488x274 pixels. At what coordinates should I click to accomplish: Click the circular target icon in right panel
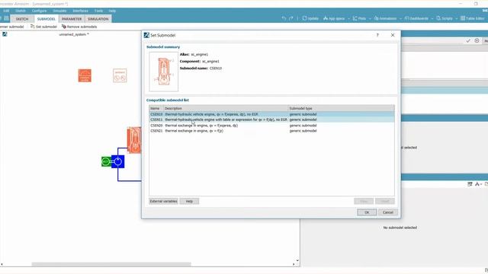coord(477,40)
